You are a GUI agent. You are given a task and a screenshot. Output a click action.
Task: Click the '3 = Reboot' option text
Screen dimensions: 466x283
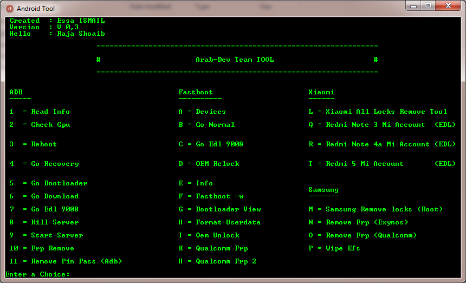coord(33,144)
